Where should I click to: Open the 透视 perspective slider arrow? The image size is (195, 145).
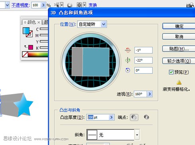coord(150,94)
